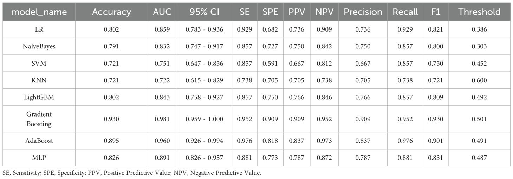Click the Threshold column header
The image size is (513, 179).
(x=479, y=12)
